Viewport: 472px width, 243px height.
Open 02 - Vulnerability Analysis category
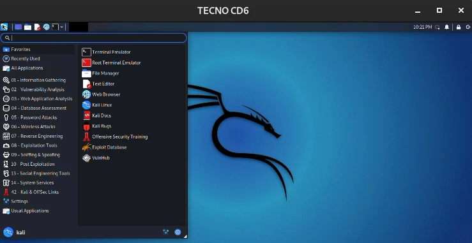click(x=38, y=89)
